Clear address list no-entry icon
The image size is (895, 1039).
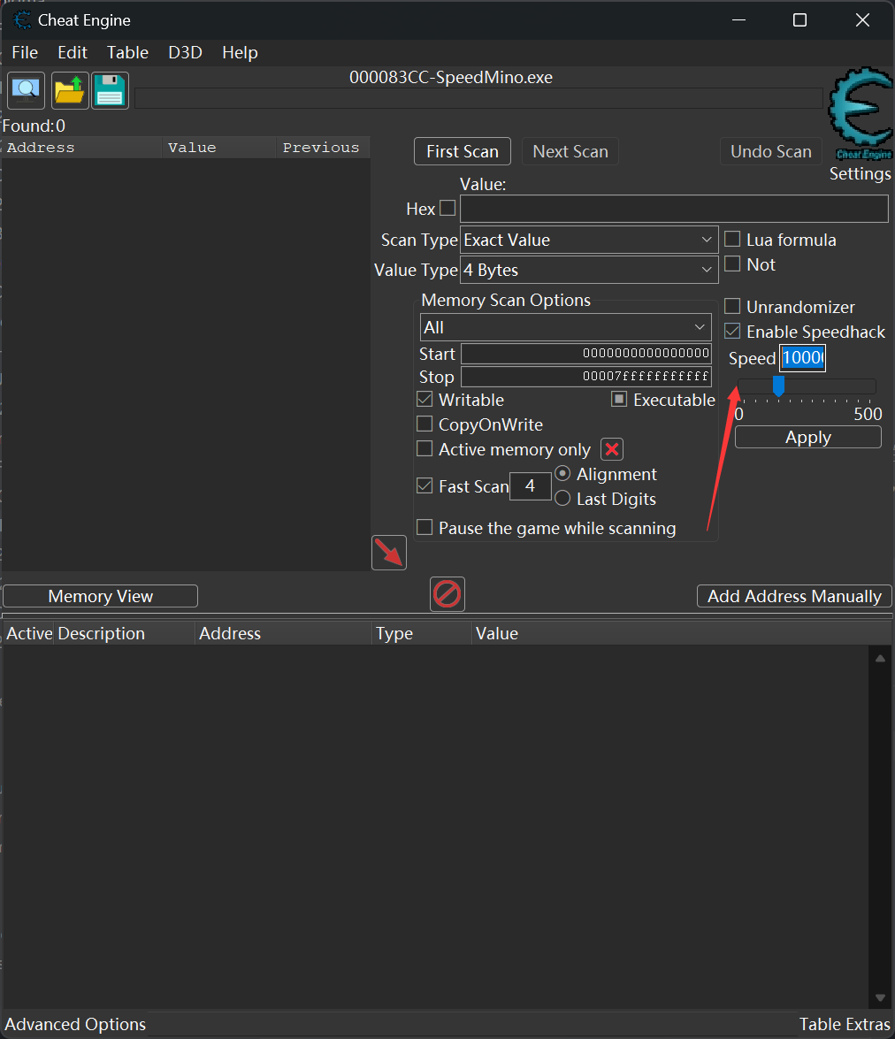447,594
